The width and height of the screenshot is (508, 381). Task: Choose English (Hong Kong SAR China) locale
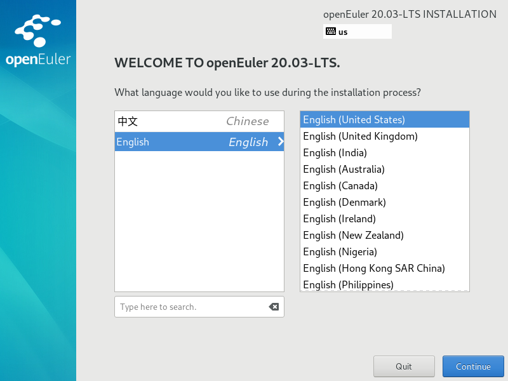(x=385, y=268)
